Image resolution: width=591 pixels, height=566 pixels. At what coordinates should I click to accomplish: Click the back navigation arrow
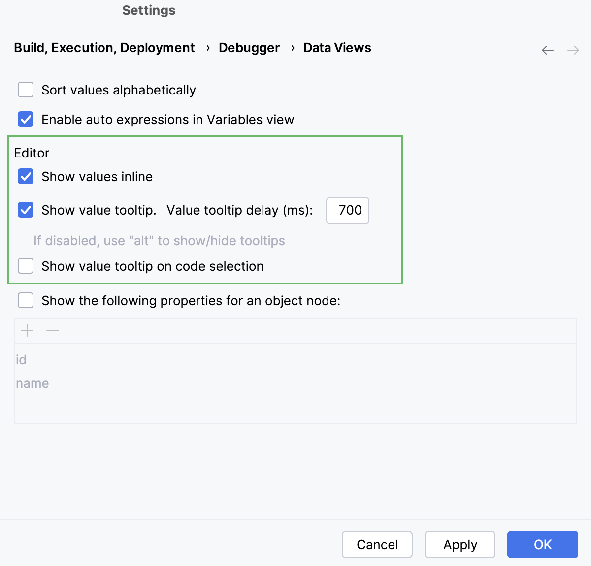[547, 50]
